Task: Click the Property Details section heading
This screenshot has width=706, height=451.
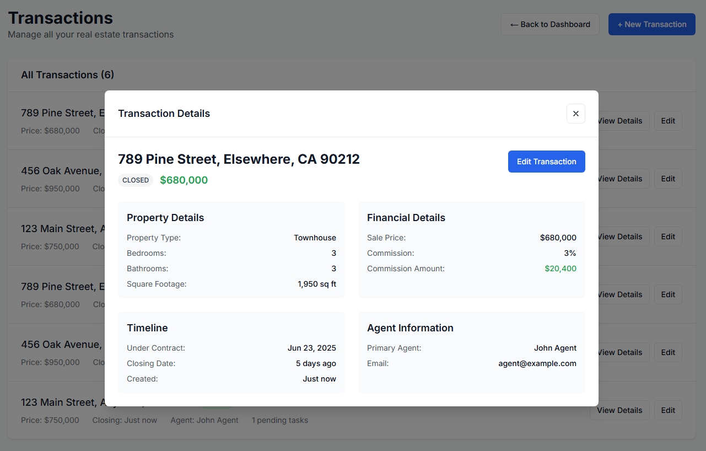Action: click(x=165, y=218)
